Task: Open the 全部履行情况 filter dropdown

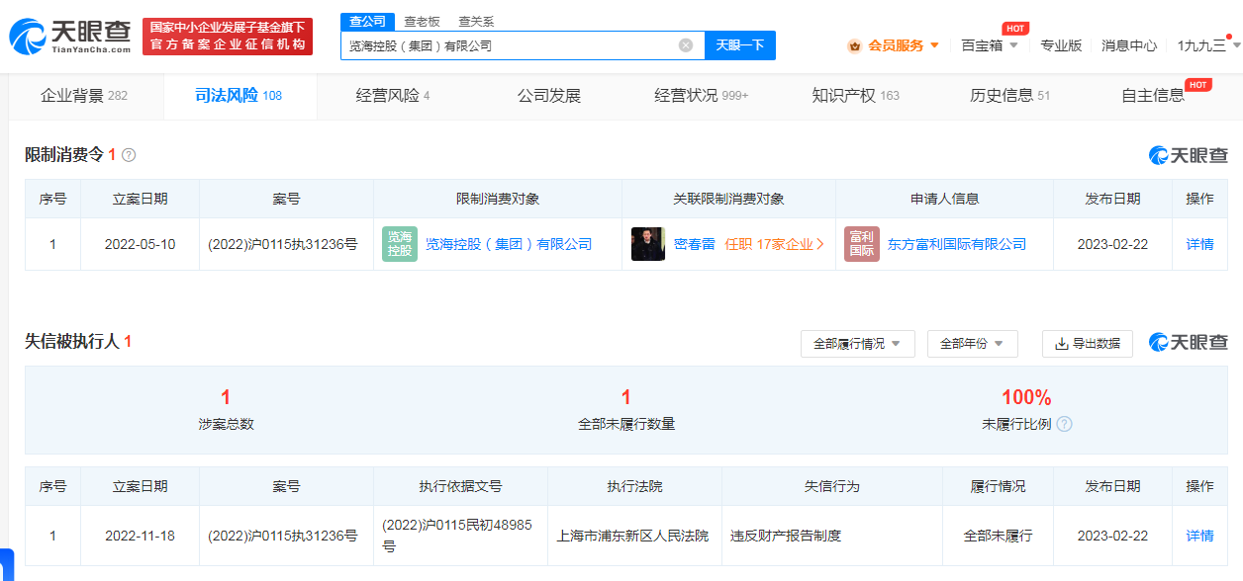Action: click(x=857, y=344)
